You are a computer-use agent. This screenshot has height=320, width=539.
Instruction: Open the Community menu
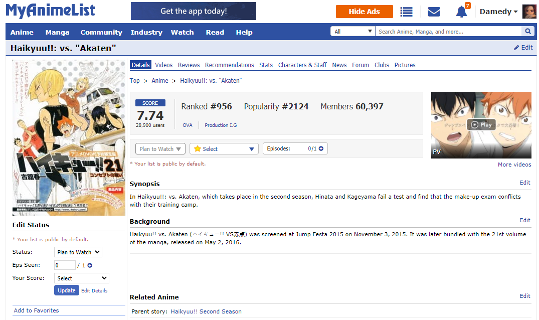tap(101, 32)
